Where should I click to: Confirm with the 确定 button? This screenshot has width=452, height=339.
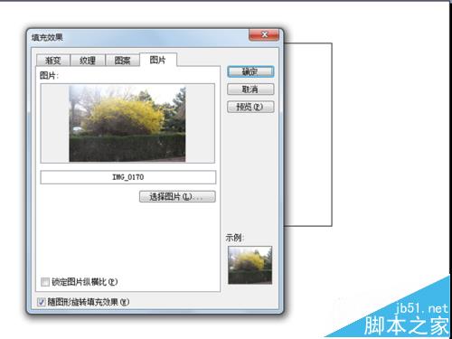coord(250,71)
